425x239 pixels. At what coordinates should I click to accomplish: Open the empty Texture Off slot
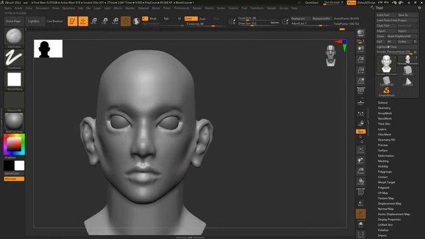(x=14, y=102)
